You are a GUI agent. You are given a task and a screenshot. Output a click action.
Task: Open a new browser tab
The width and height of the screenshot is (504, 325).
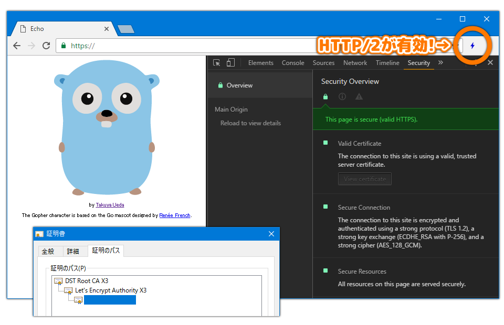tap(126, 29)
